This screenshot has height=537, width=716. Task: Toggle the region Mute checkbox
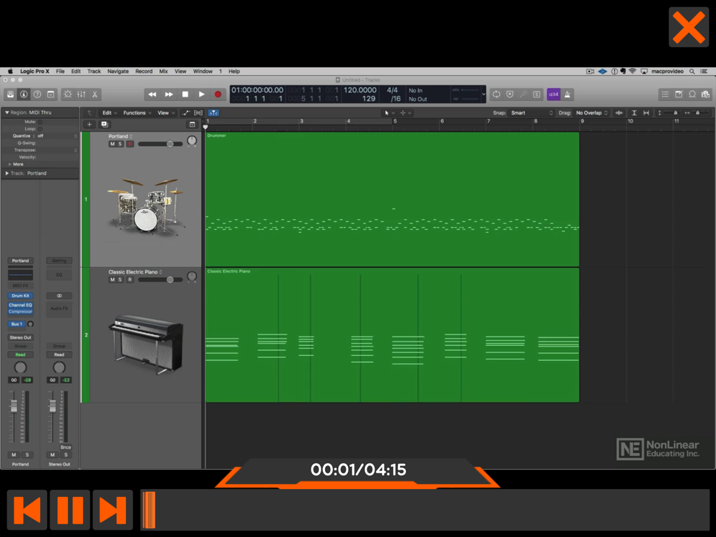(40, 122)
